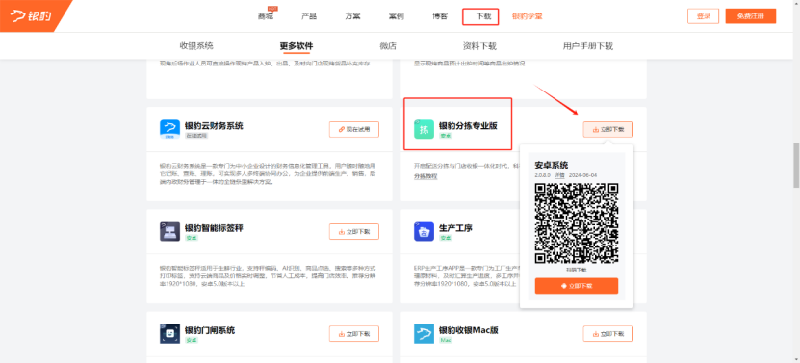800x363 pixels.
Task: Click the green 拣 icon of 银豹分拣专业版
Action: pyautogui.click(x=424, y=130)
